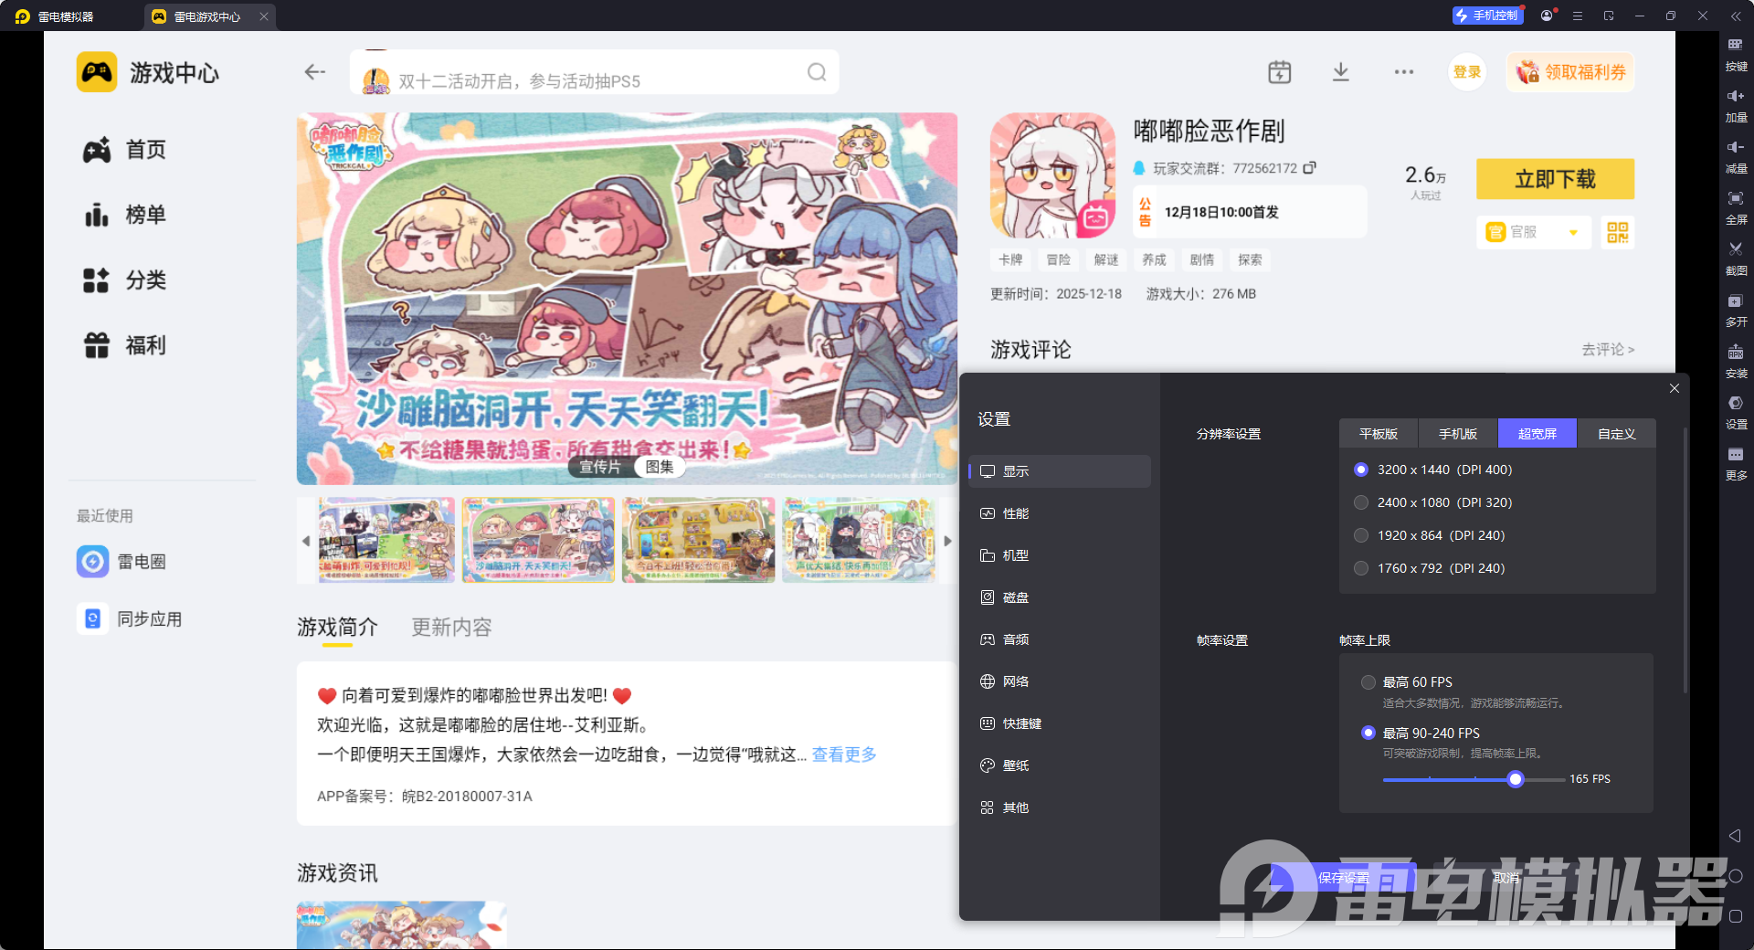Click the download manager icon in top bar

(x=1340, y=71)
